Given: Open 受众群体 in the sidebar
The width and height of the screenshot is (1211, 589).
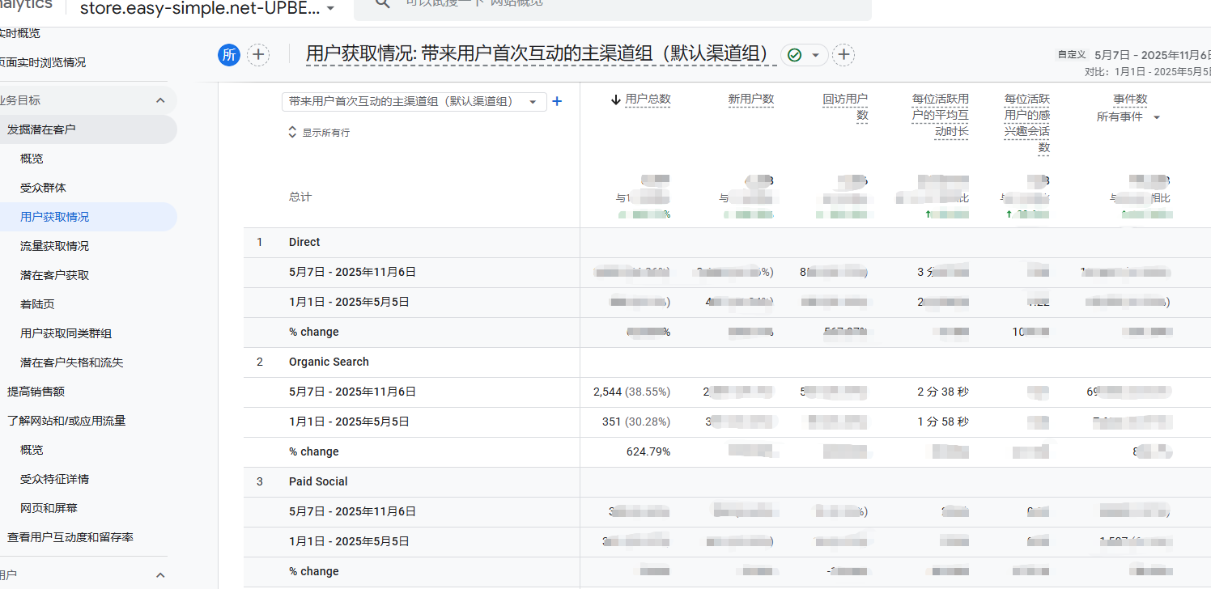Looking at the screenshot, I should pyautogui.click(x=43, y=188).
